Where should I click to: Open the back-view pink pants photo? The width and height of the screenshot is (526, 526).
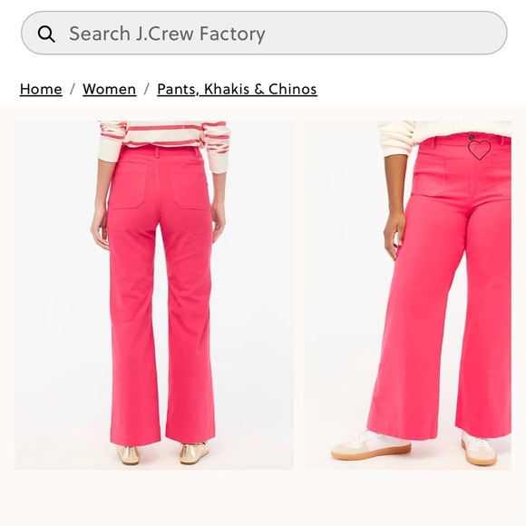click(x=154, y=296)
